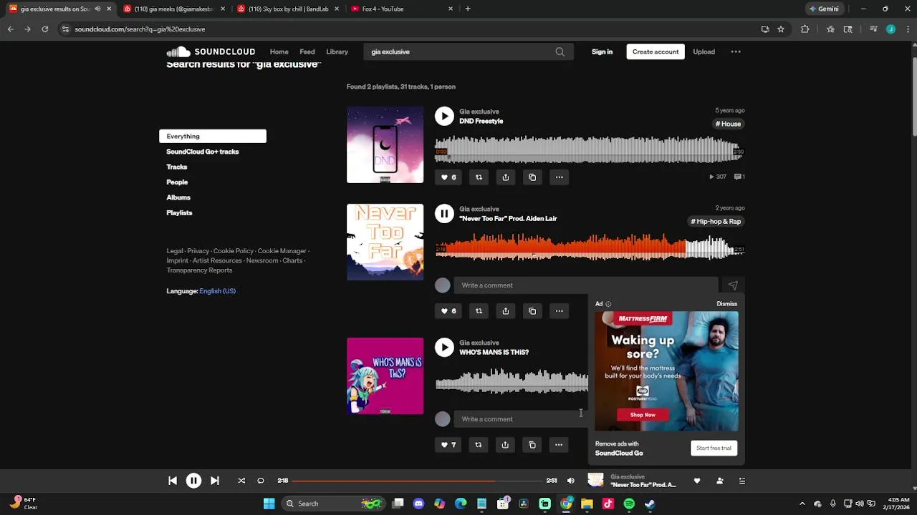Click the search magnifier icon
This screenshot has width=917, height=515.
tap(560, 51)
